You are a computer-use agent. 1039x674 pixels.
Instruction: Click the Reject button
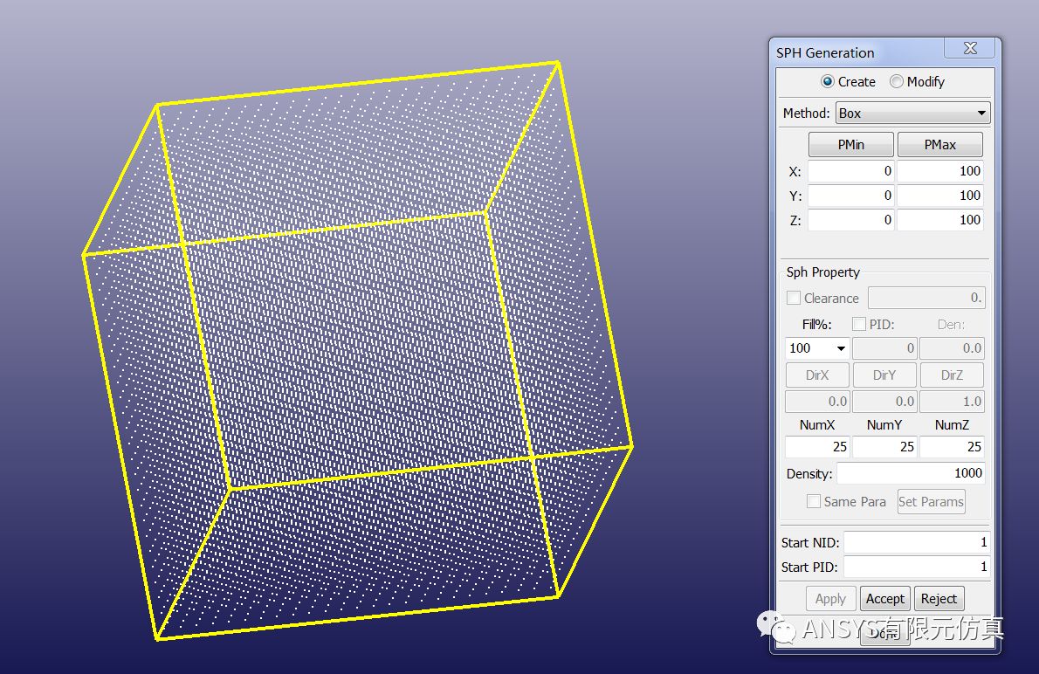click(x=939, y=598)
